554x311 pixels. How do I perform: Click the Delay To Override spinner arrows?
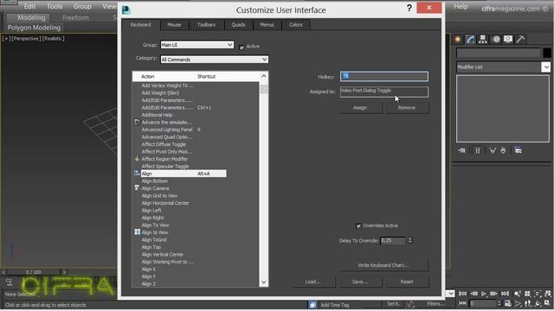(410, 240)
